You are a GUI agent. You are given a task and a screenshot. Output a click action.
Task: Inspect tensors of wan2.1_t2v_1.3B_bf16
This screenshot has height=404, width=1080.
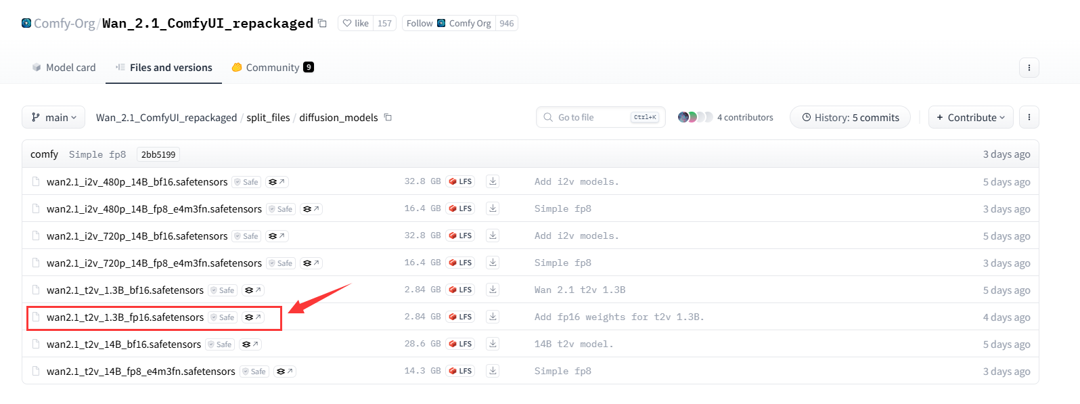tap(252, 290)
